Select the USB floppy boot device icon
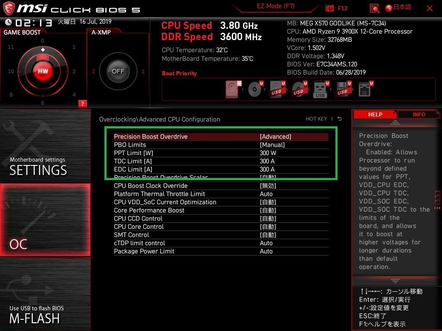Screen dimensions: 442x331 point(344,89)
